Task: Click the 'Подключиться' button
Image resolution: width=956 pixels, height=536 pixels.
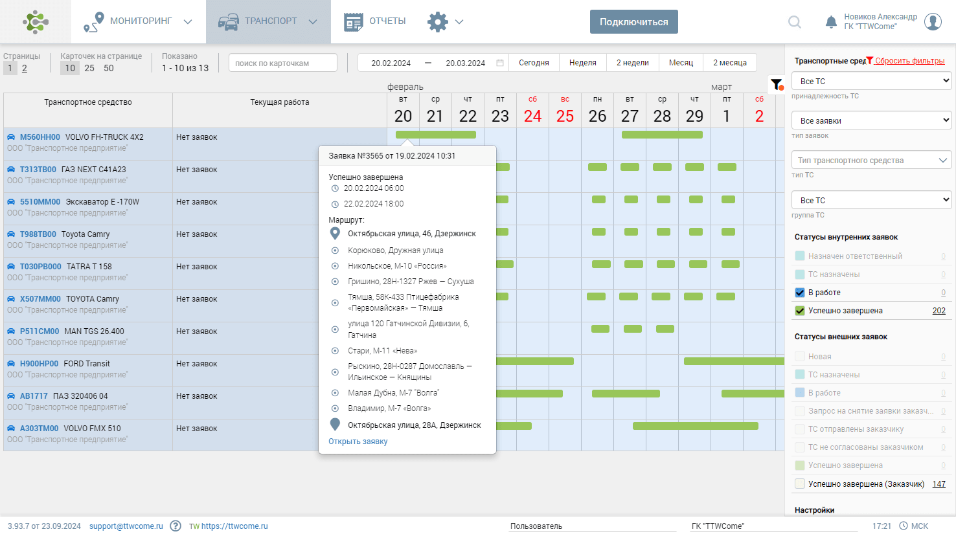Action: 634,21
